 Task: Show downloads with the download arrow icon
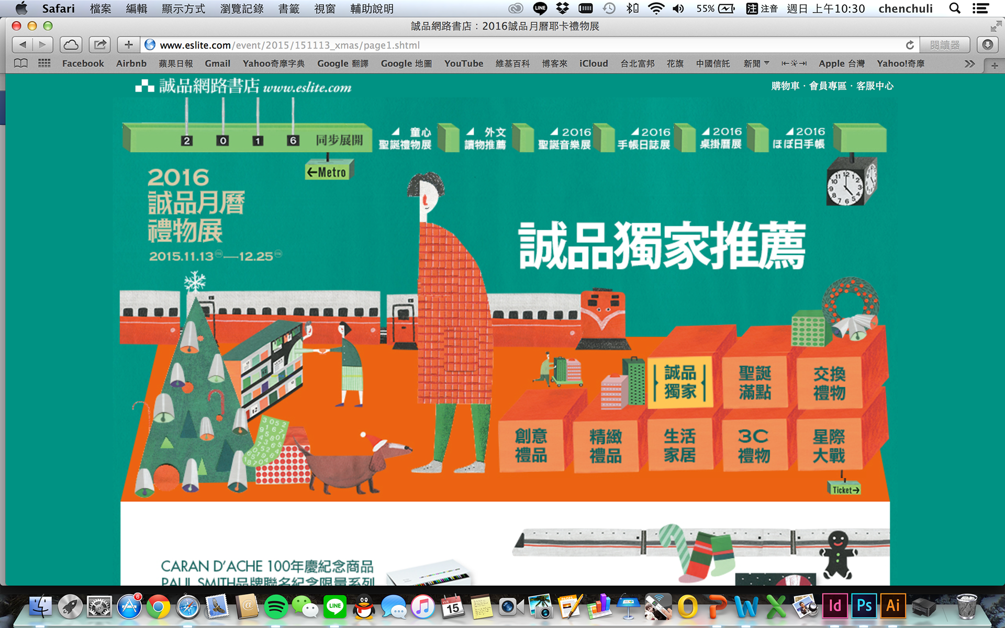tap(988, 45)
